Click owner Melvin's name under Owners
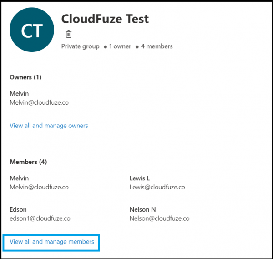Image resolution: width=273 pixels, height=259 pixels. point(19,93)
